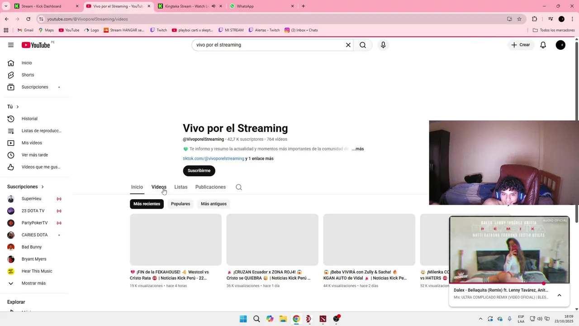View site information icon in address bar
Viewport: 579px width, 326px height.
click(x=41, y=19)
